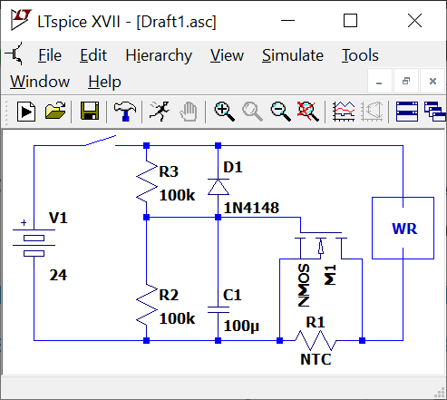Select the Zoom Out magnifier icon
447x400 pixels.
[x=281, y=112]
